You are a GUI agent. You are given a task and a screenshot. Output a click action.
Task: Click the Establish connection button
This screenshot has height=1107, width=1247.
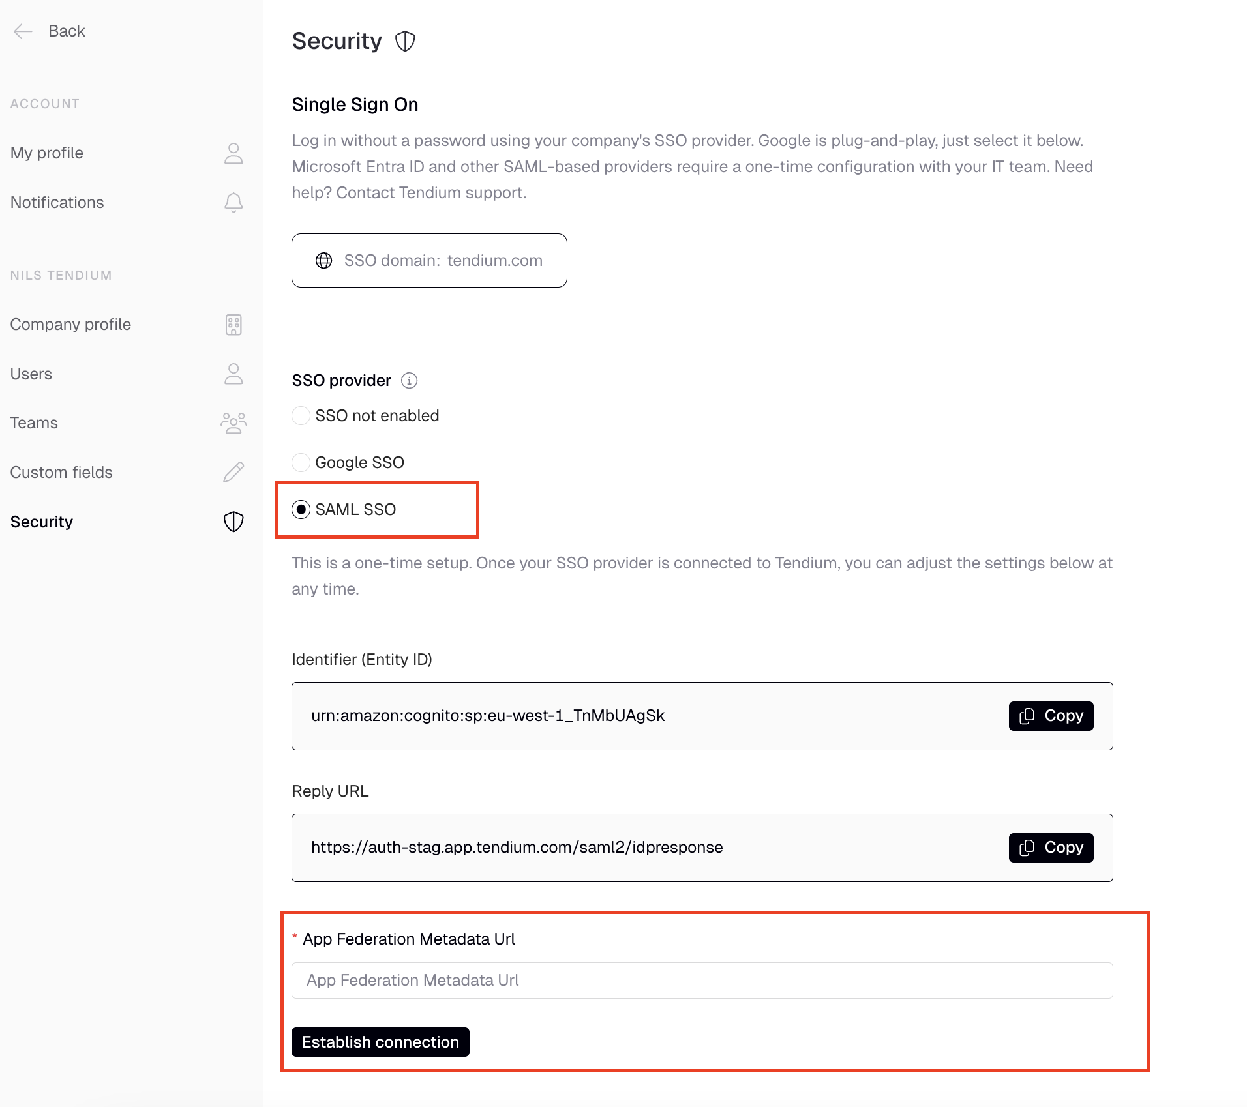(380, 1042)
